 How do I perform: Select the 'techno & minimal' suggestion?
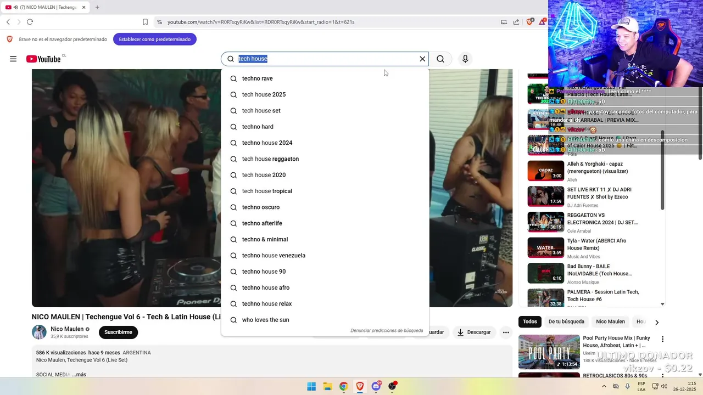point(325,239)
